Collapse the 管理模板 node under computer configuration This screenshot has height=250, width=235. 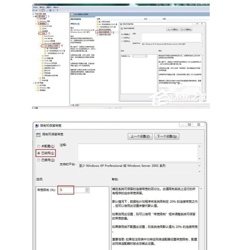(x=36, y=23)
